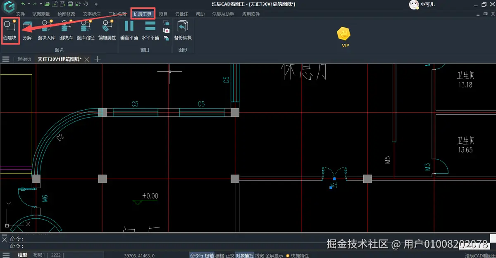Screen dimensions: 496x258
Task: Switch to the 文字标注 ribbon tab
Action: [x=92, y=14]
